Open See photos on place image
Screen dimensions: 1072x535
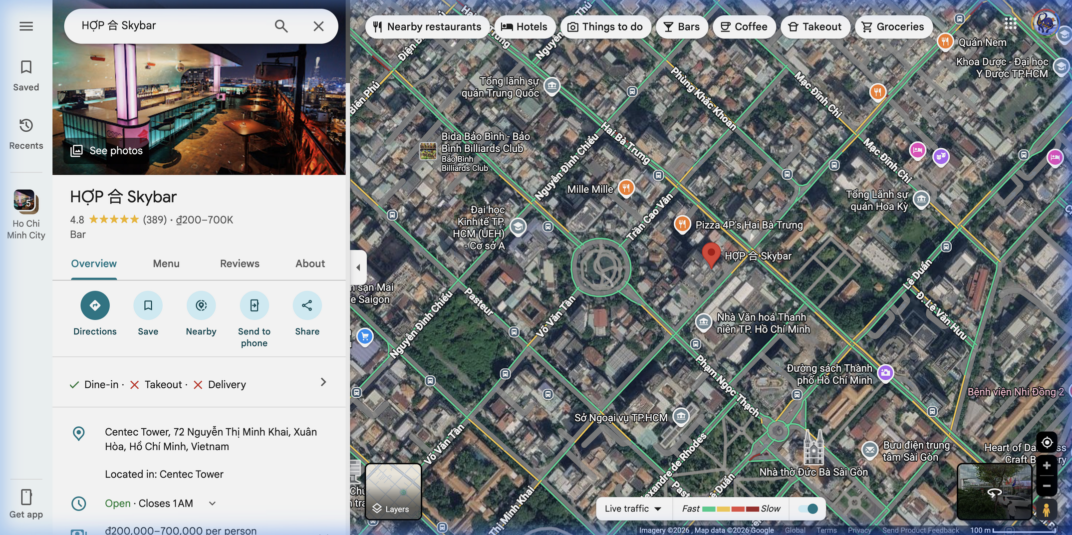pos(107,151)
